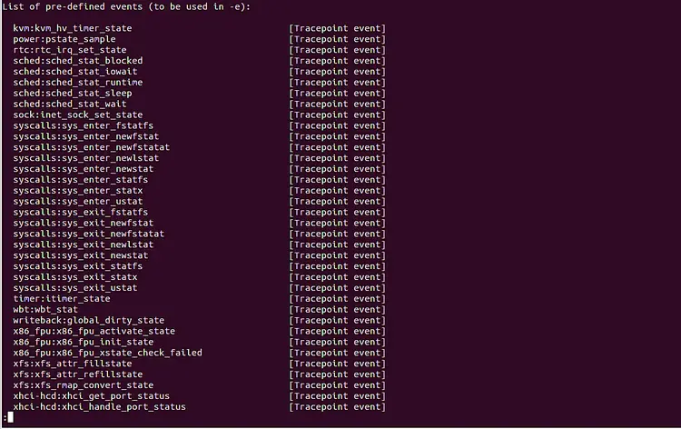Click the rtc:rtc_irq_set_state entry
Screen dimensions: 681x429
70,50
